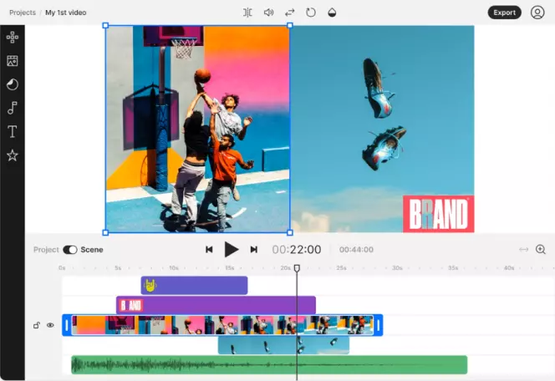Click the fit timeline width arrows icon
555x381 pixels.
coord(523,250)
